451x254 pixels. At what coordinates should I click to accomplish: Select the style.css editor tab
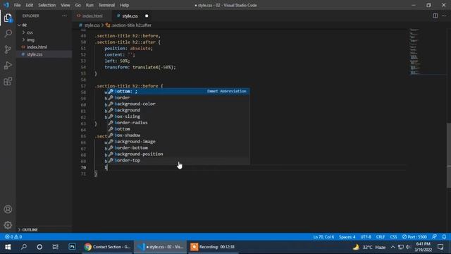[x=130, y=16]
